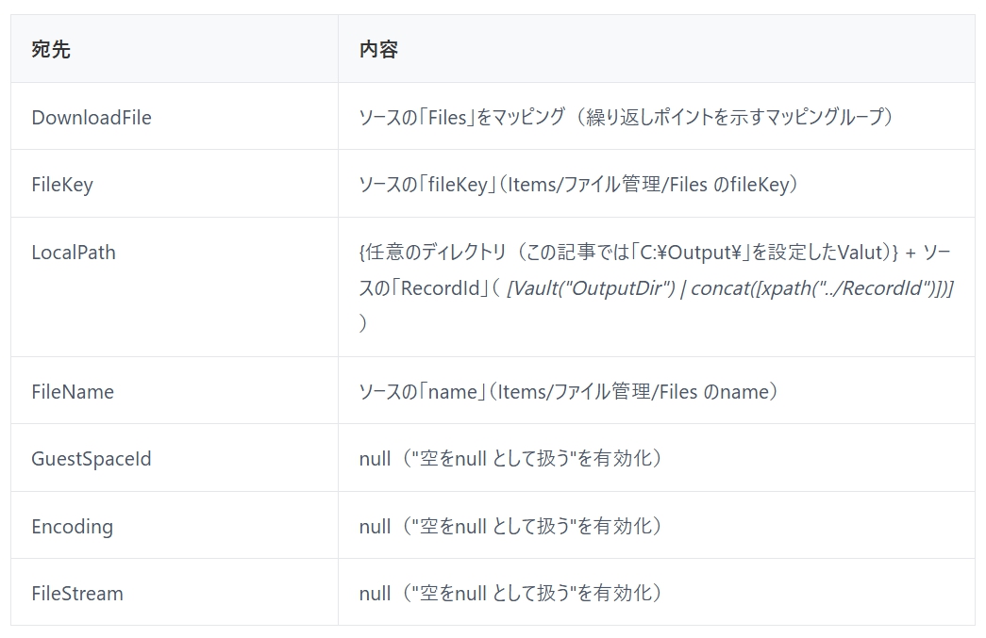
Task: Click the null content for GuestSpaceId
Action: coord(375,459)
